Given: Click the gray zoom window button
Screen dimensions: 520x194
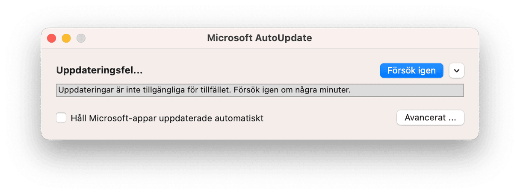Looking at the screenshot, I should 81,38.
